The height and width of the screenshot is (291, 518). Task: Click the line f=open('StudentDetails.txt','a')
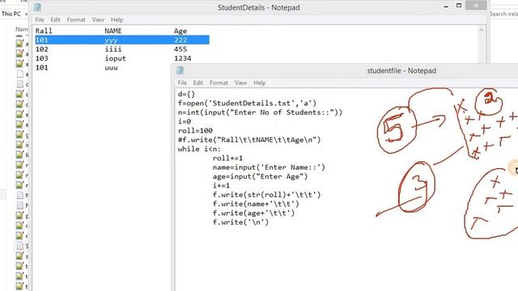247,103
